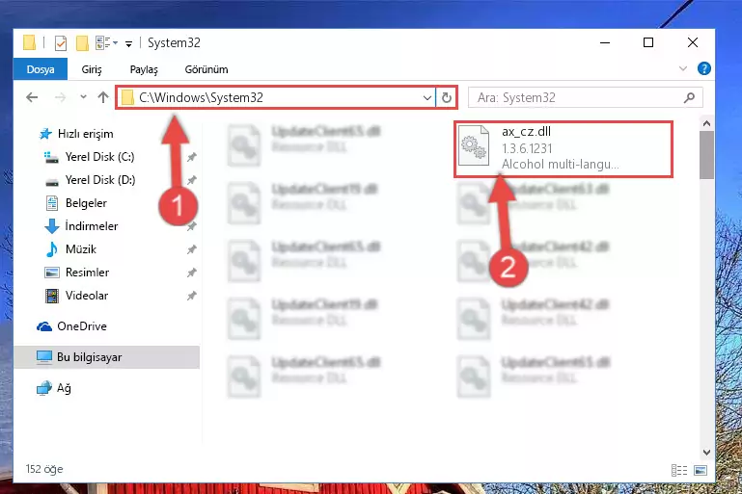Click the address bar path C:\Windows\System32
Viewport: 742px width, 494px height.
click(201, 97)
